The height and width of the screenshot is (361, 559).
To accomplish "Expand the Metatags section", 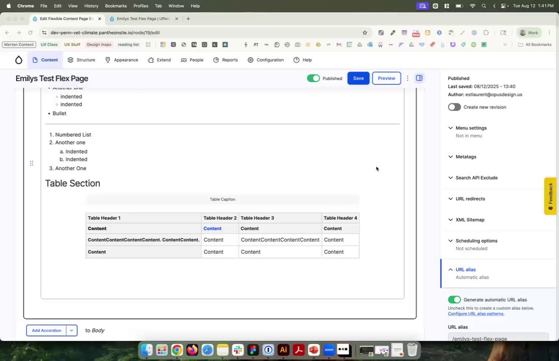I will tap(498, 157).
